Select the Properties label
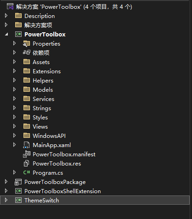Viewport: 192px width, 219px height. click(47, 44)
